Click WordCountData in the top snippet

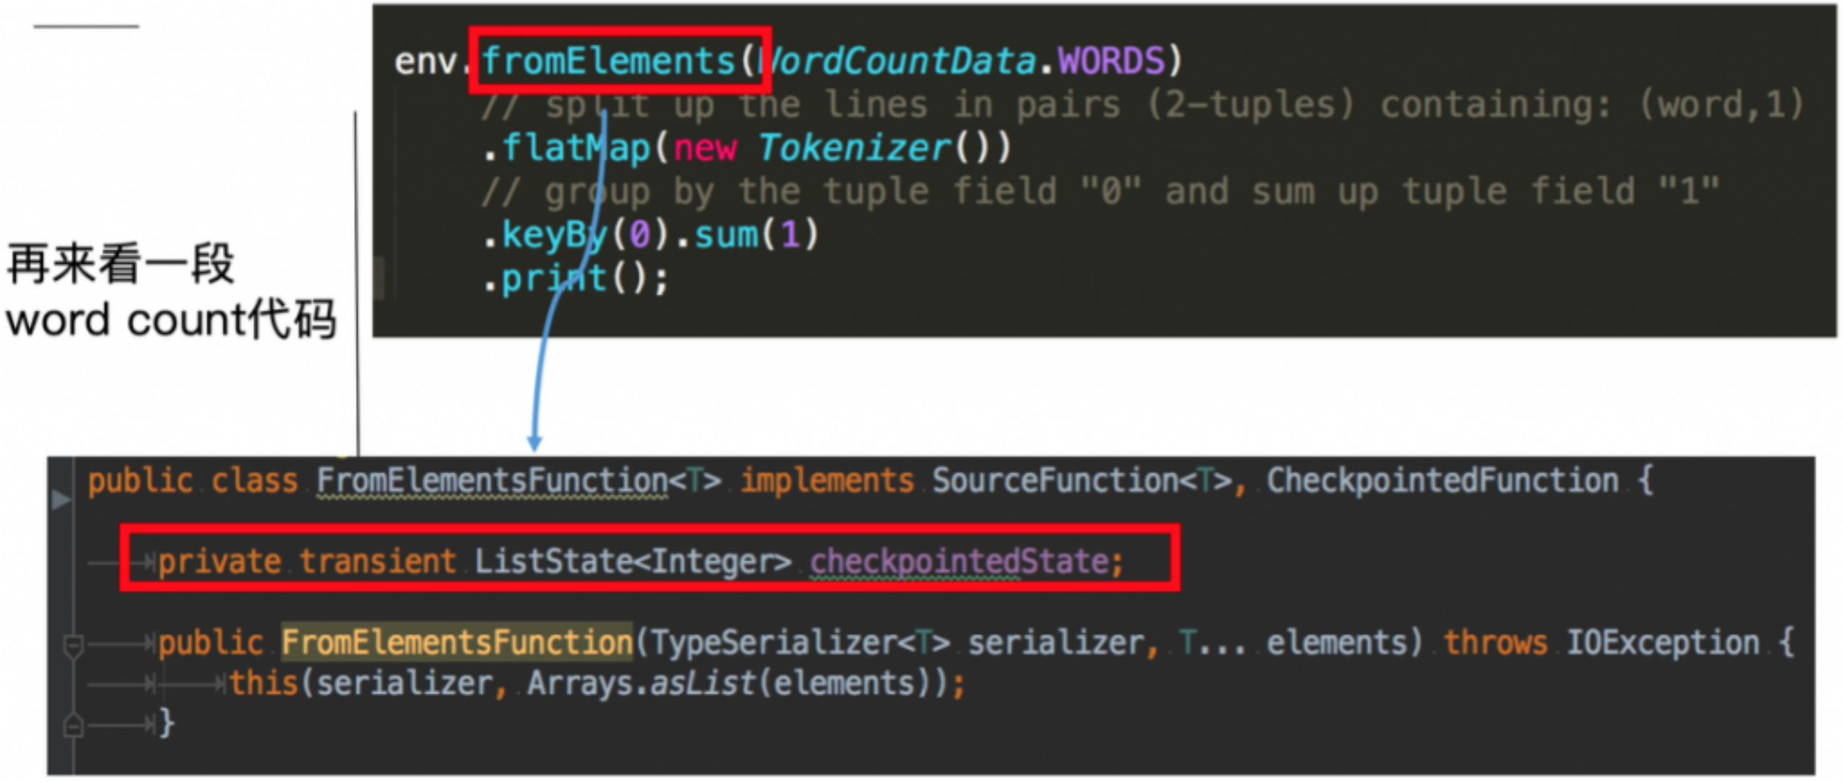[x=898, y=61]
